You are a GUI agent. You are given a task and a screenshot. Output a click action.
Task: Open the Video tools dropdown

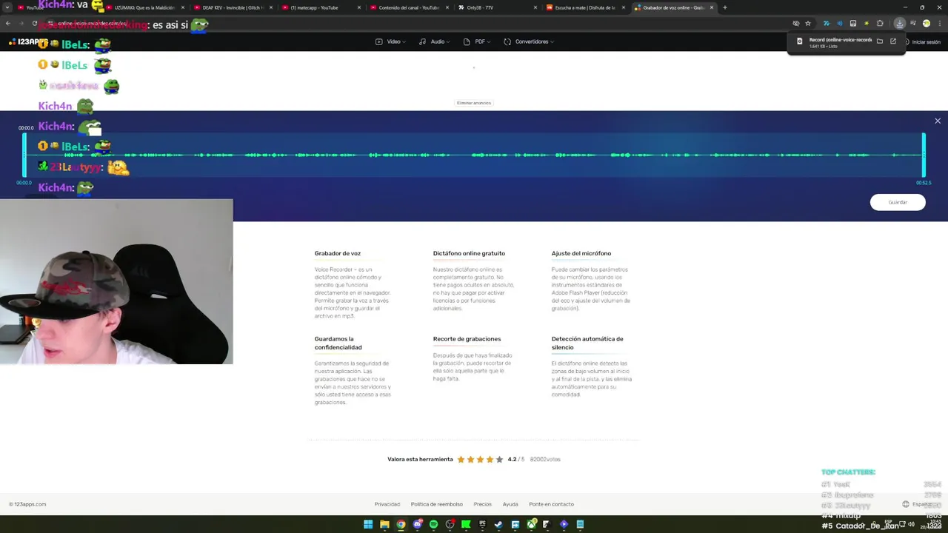(x=391, y=41)
